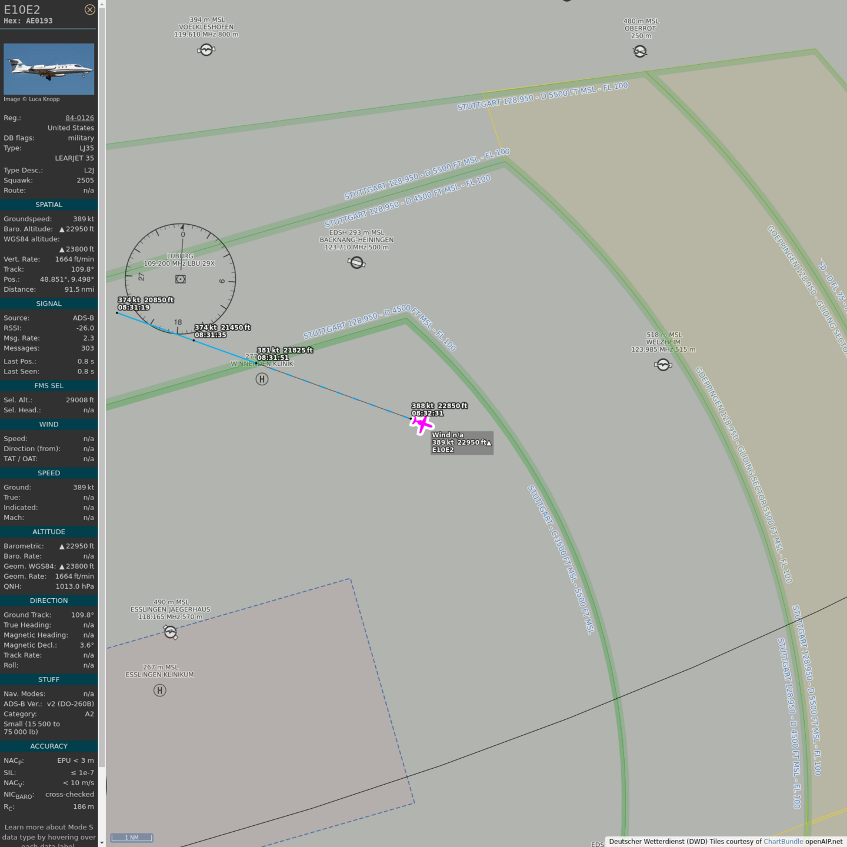Select the Oberrot airfield icon
Screen dimensions: 847x847
click(640, 52)
